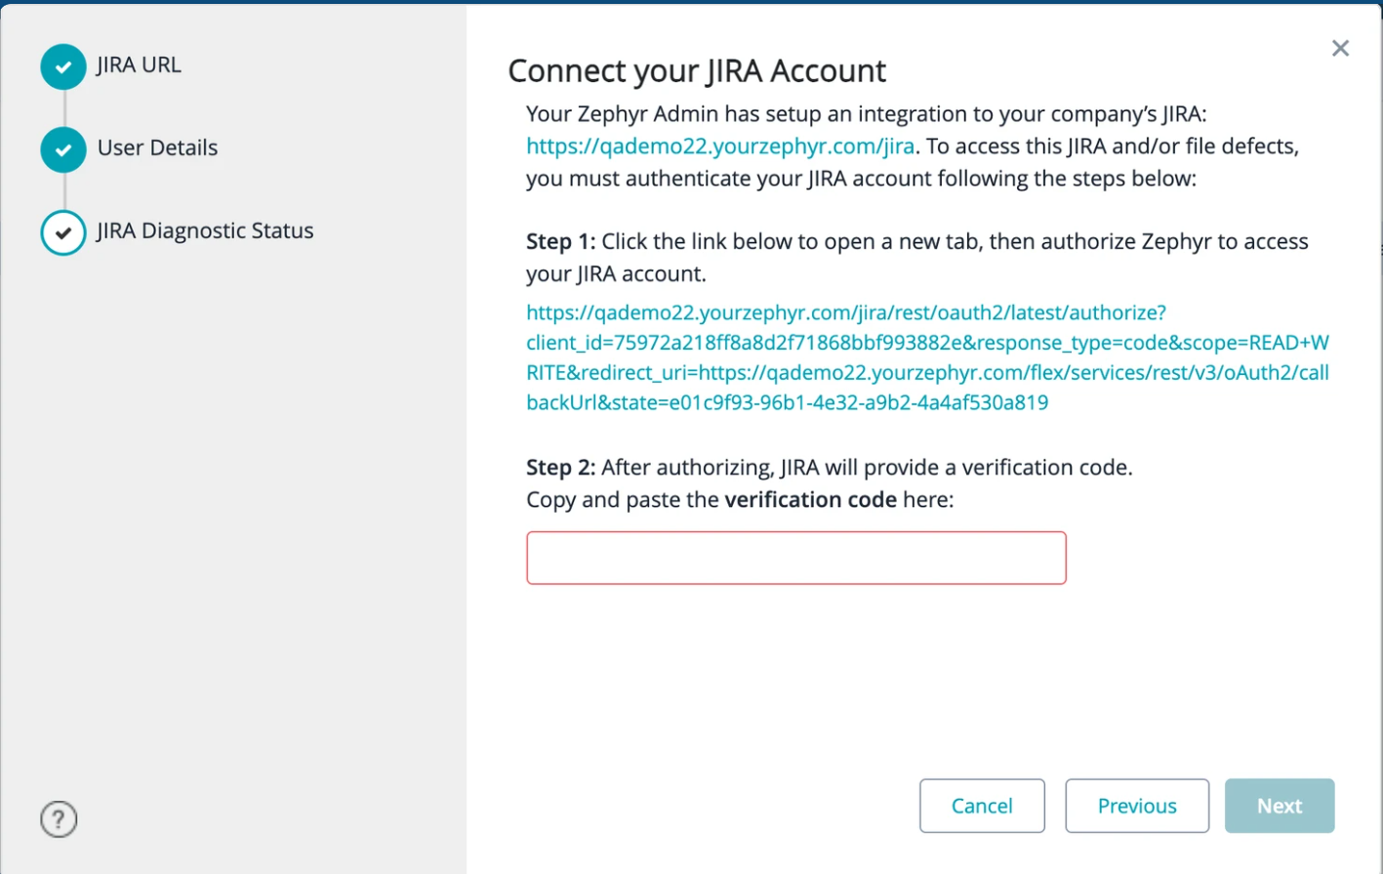Open the qademo22.yourzephyr.com/jira link
The image size is (1383, 874).
(x=720, y=146)
